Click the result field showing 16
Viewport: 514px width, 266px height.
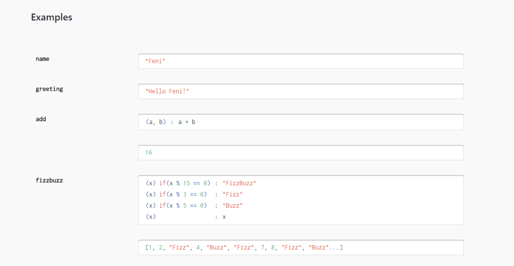(x=301, y=153)
